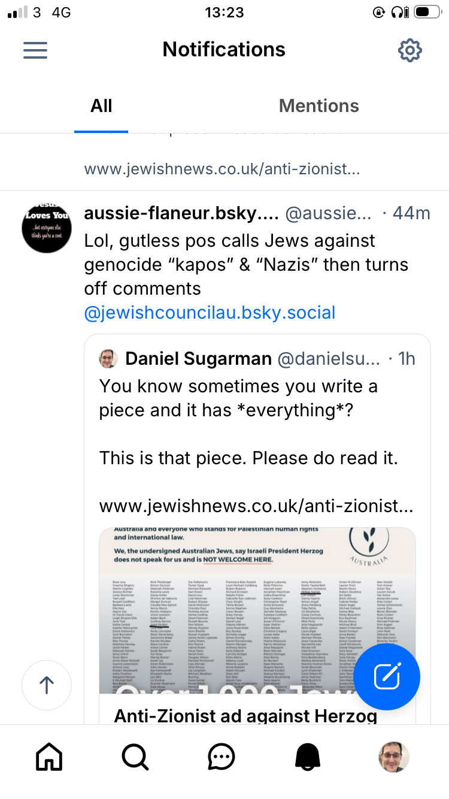
Task: Tap the Notifications bell icon
Action: (x=308, y=757)
